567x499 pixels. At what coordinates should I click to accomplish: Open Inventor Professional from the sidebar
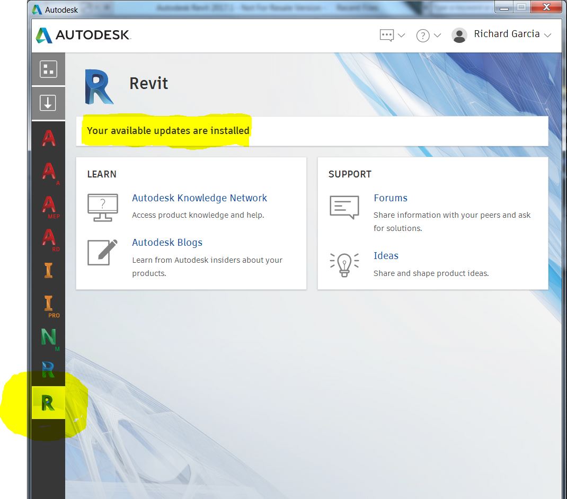pyautogui.click(x=48, y=305)
